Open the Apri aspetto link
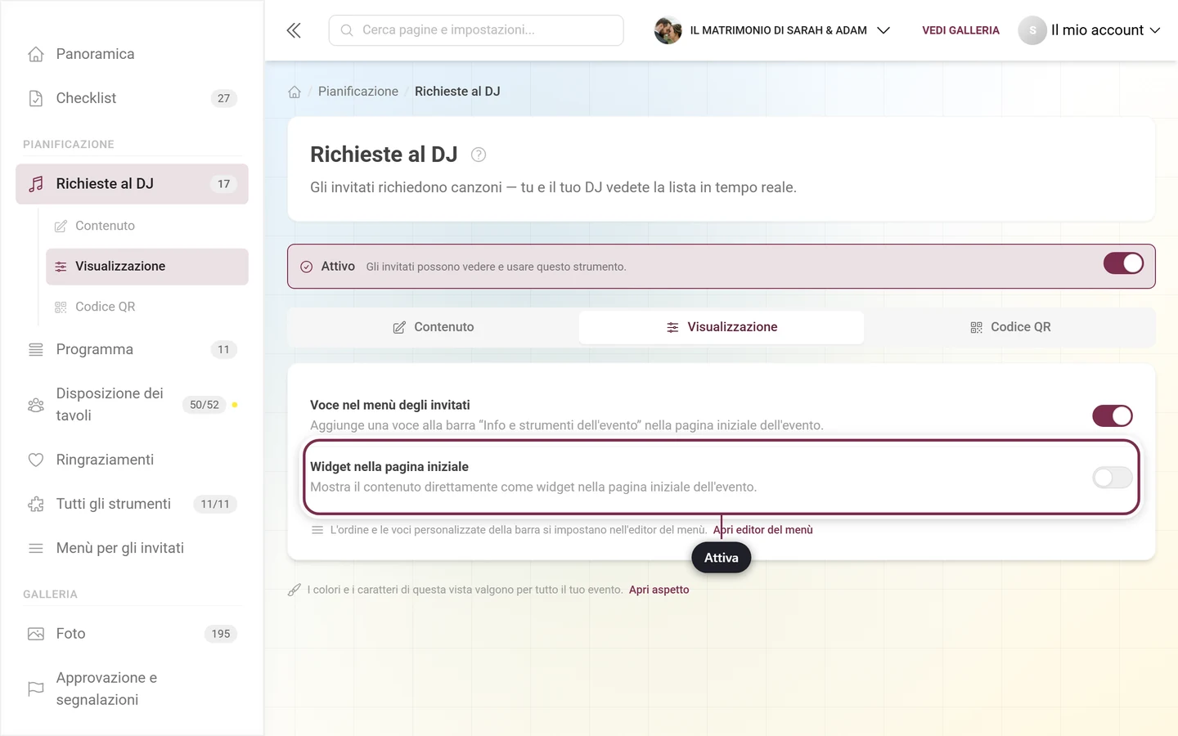1178x736 pixels. click(x=659, y=590)
